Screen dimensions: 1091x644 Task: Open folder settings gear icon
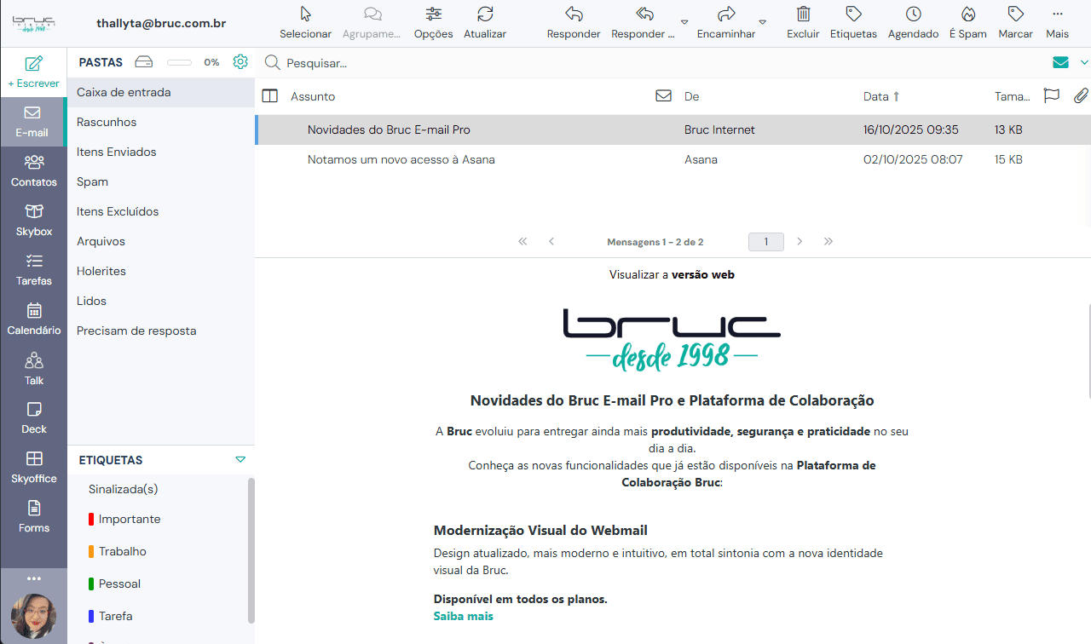(240, 62)
